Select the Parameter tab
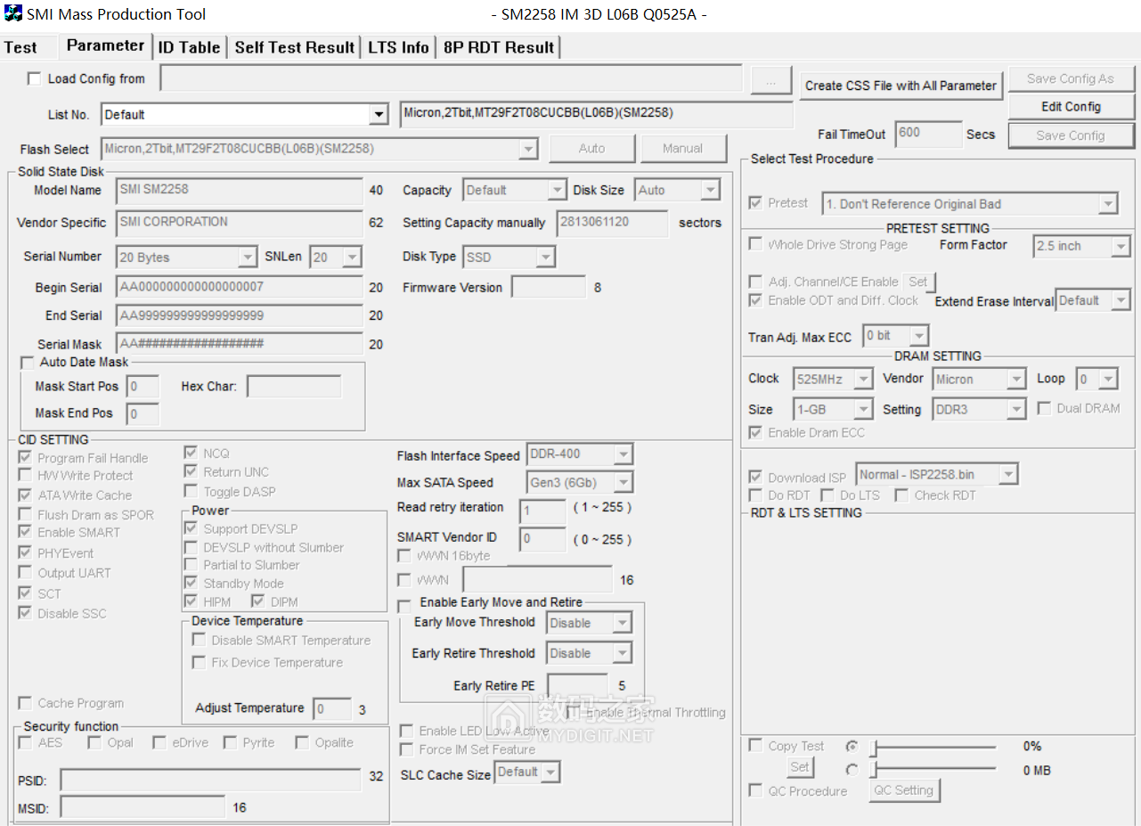Viewport: 1141px width, 826px height. point(105,45)
